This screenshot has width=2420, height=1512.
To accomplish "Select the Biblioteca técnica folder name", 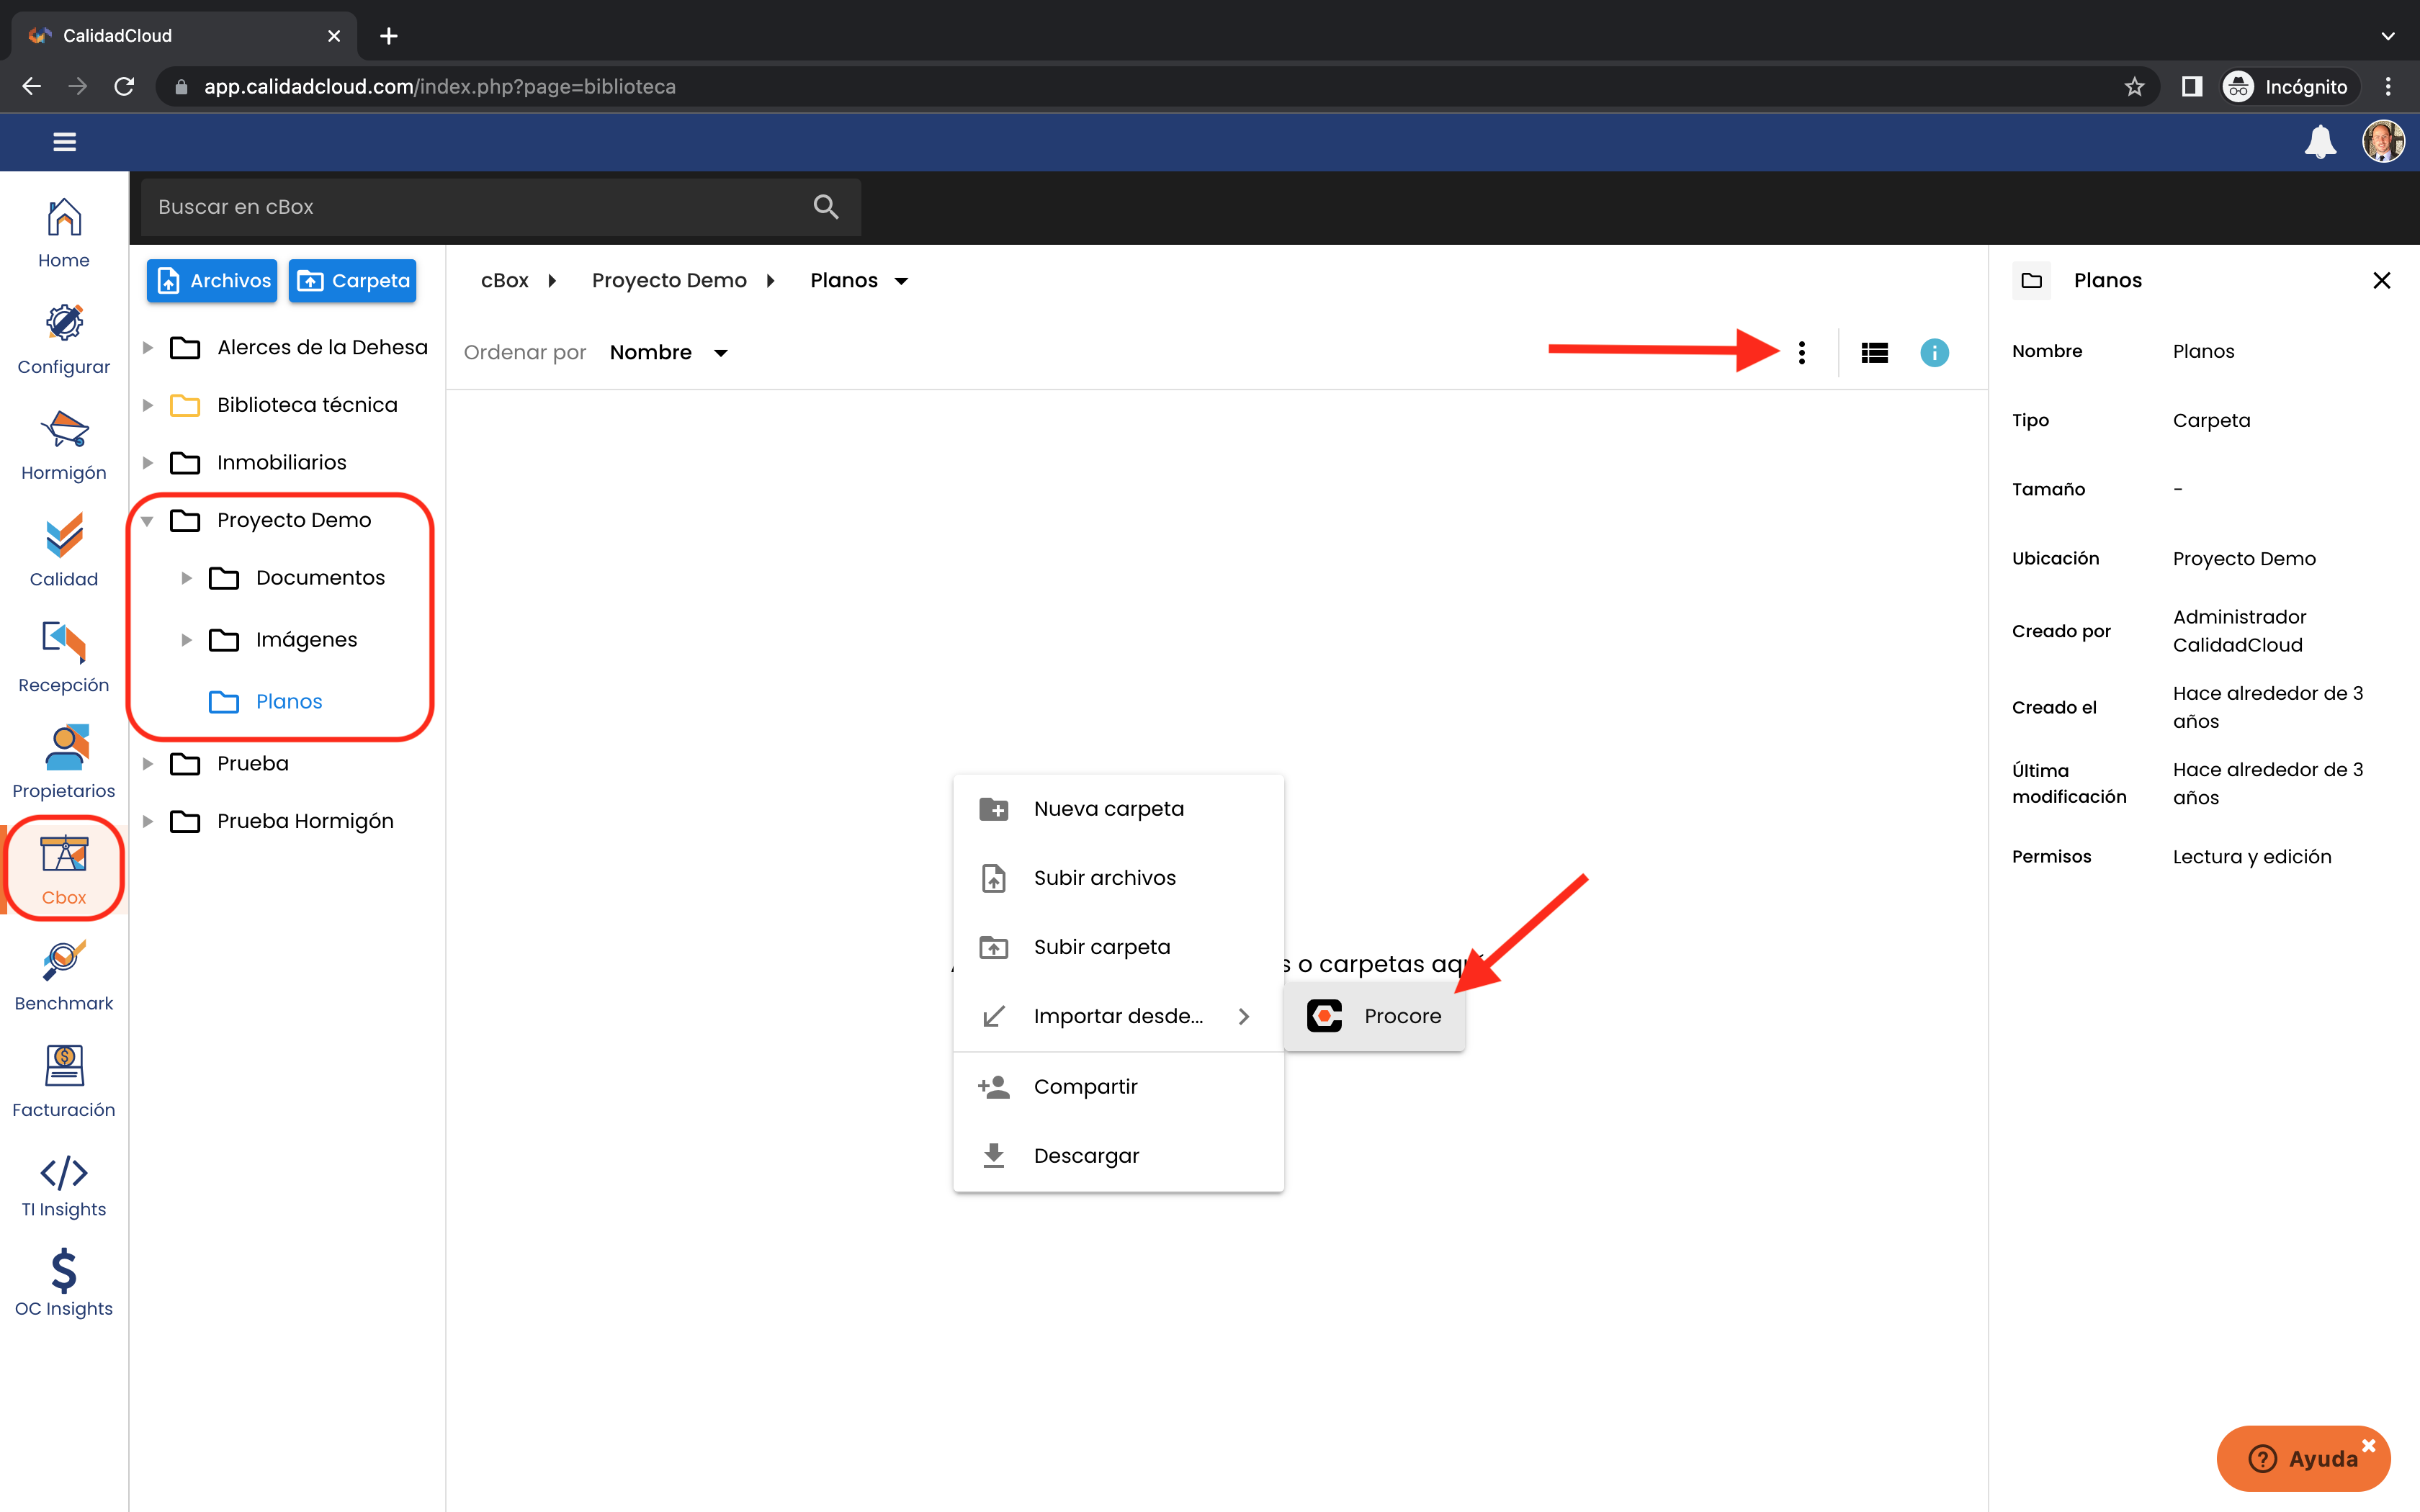I will pos(307,405).
